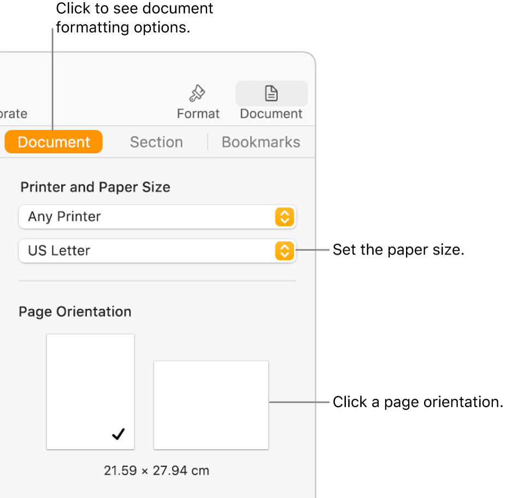Select portrait page orientation
The height and width of the screenshot is (498, 506).
(90, 391)
